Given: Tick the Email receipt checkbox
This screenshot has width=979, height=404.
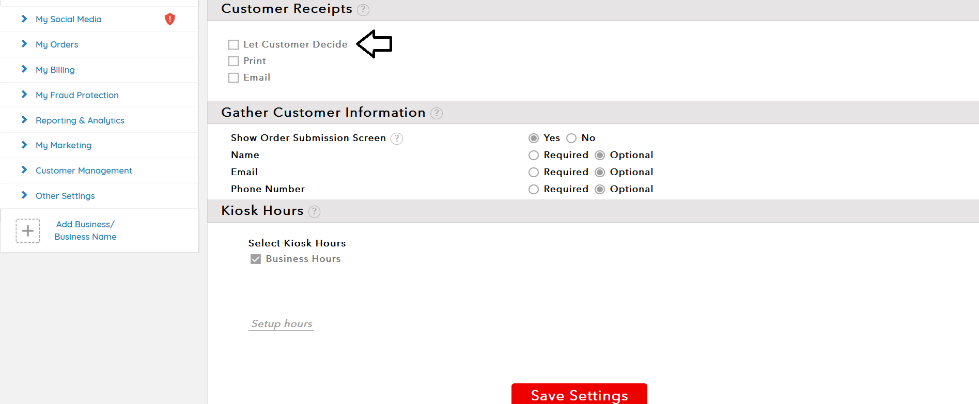Looking at the screenshot, I should pos(234,77).
